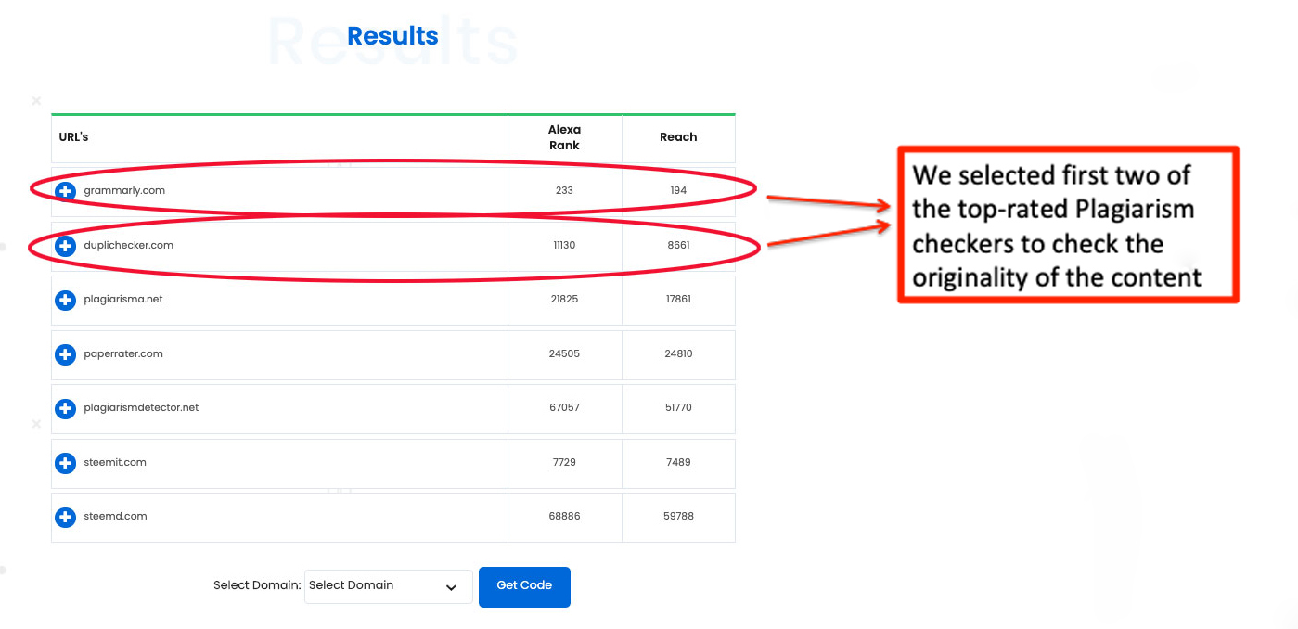Screen dimensions: 1298x629
Task: Click the Reach column header
Action: tap(678, 137)
